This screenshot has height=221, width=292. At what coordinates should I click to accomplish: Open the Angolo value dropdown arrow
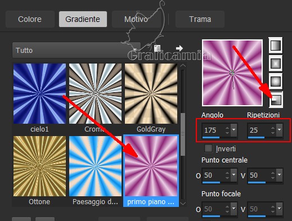[234, 130]
